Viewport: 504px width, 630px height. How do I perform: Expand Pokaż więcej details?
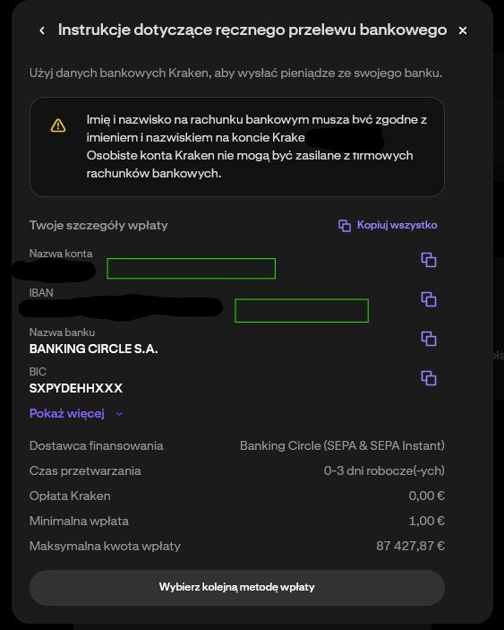point(67,413)
